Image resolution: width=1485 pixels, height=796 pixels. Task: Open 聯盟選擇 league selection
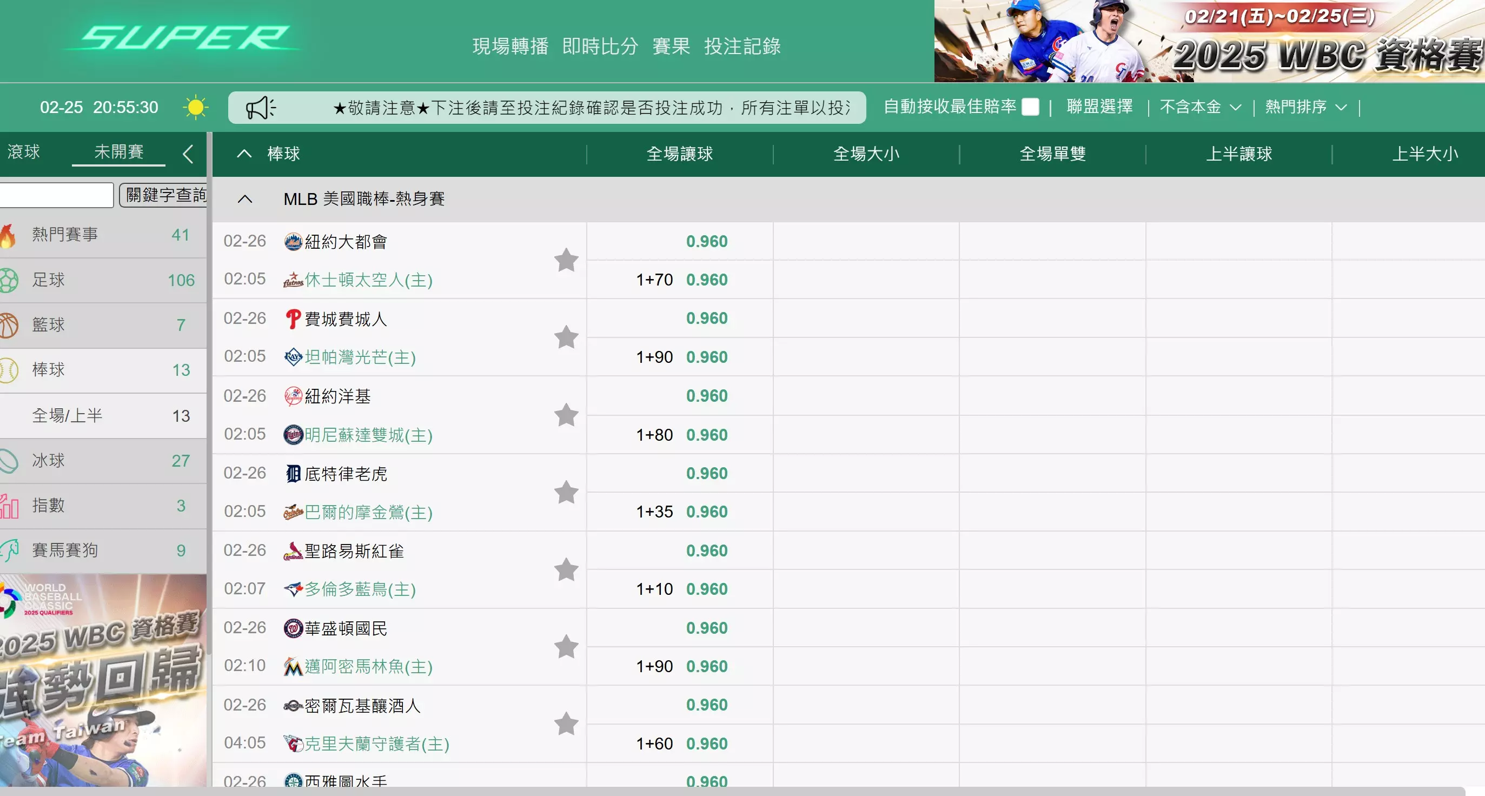[x=1099, y=107]
